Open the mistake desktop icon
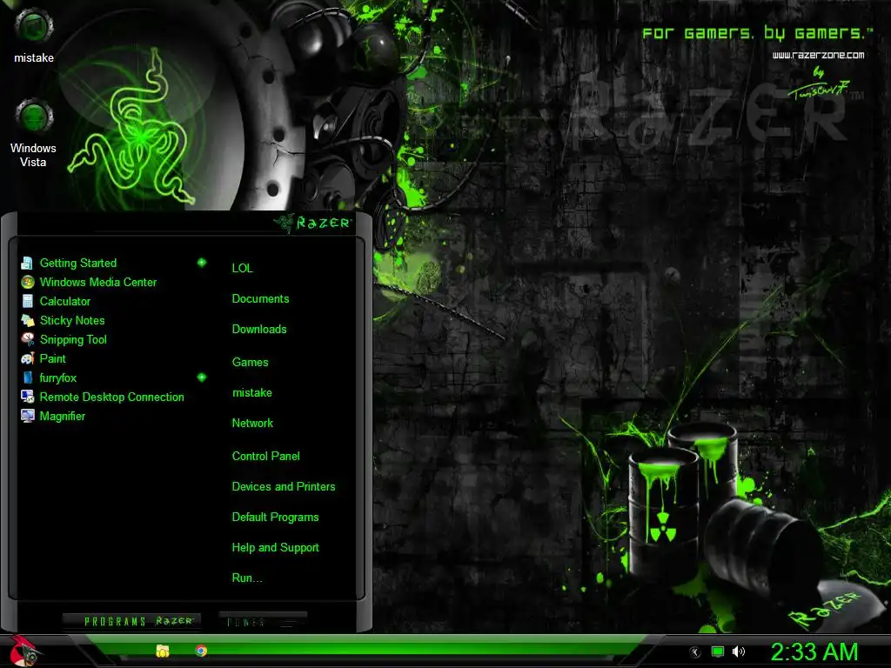 [x=34, y=27]
